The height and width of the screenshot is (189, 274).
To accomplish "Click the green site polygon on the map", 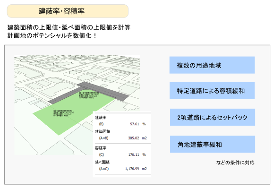I will (70, 114).
